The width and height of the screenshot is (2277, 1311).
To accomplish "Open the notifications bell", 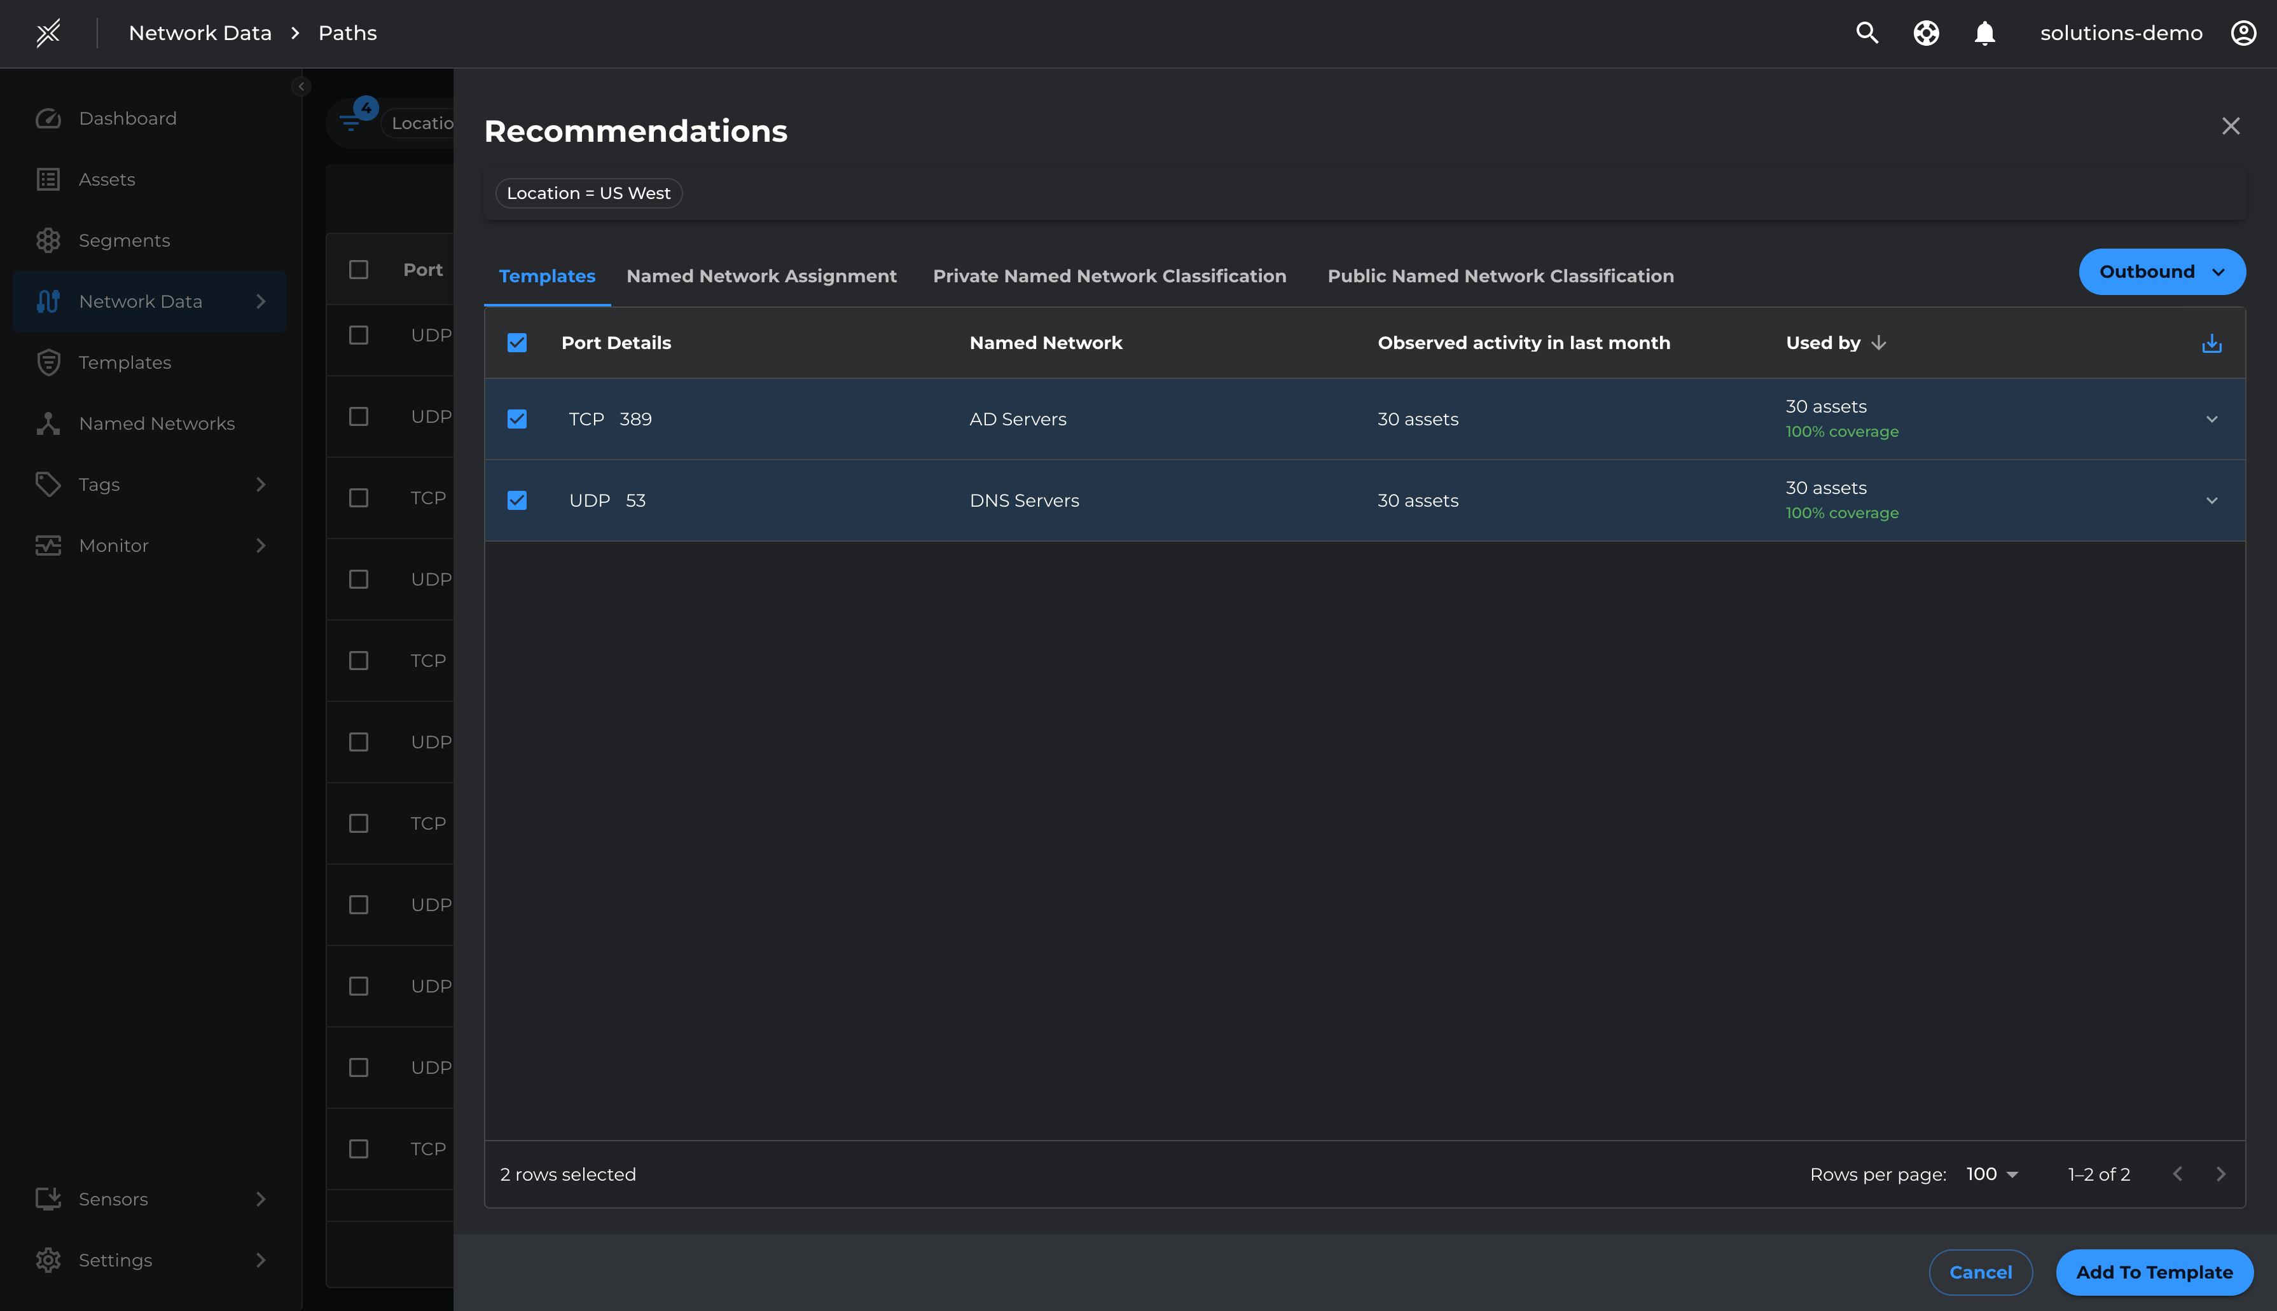I will point(1985,32).
